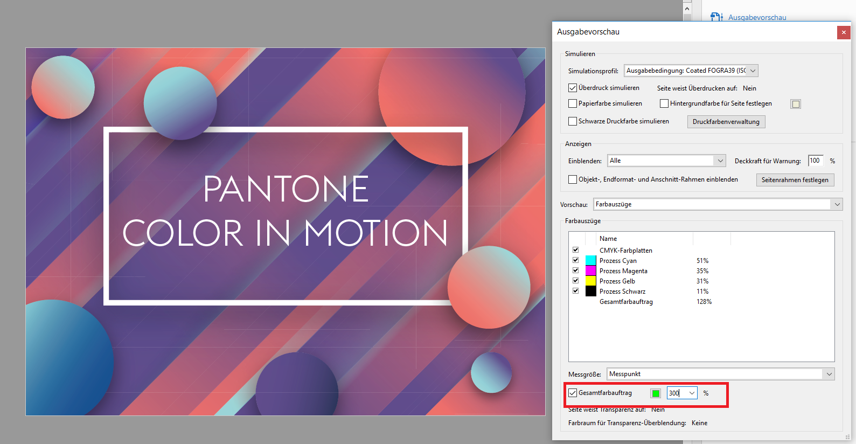
Task: Enable Schwarze Druckfarbe simulieren checkbox
Action: click(x=573, y=121)
